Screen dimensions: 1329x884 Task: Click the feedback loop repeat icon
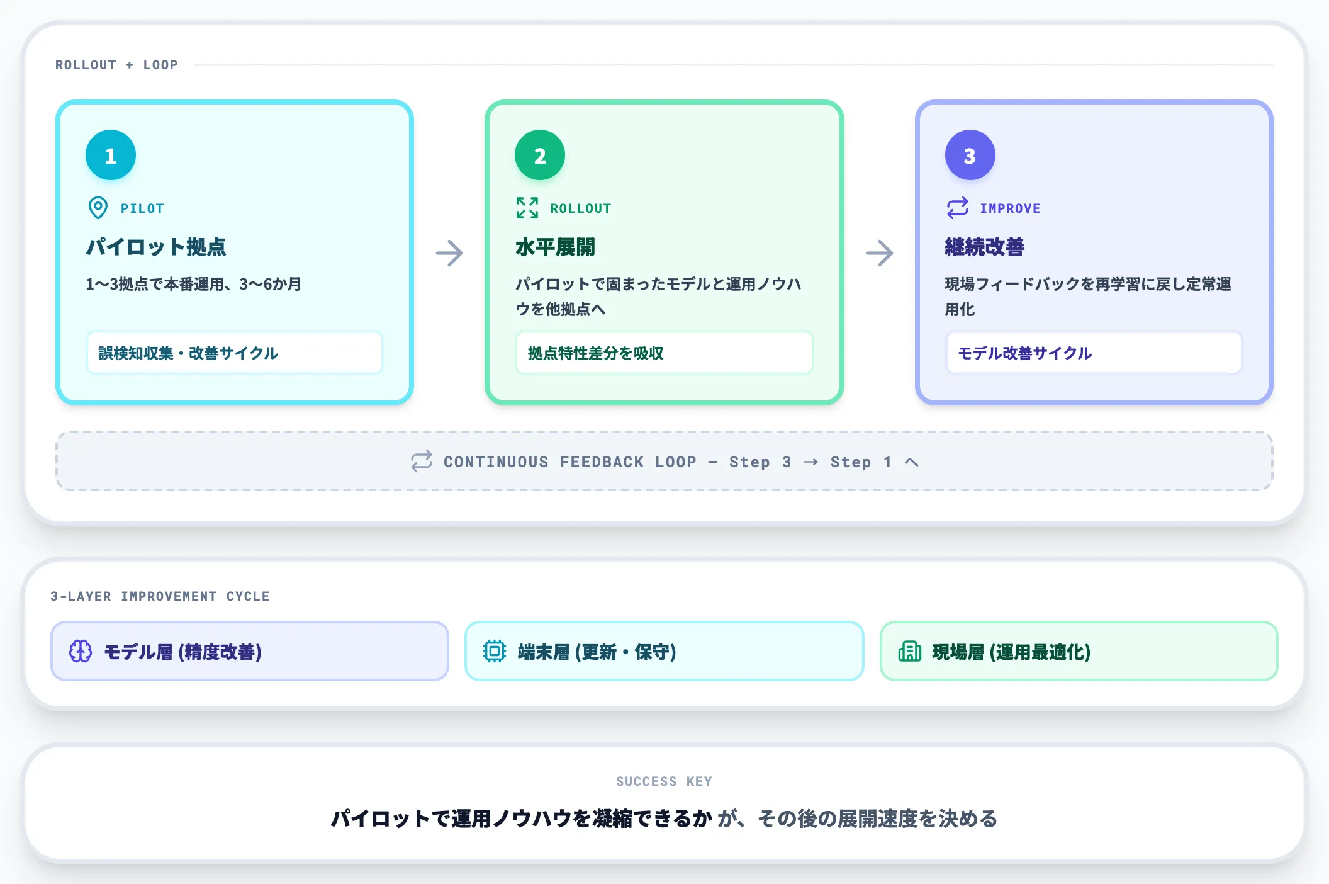[x=422, y=461]
